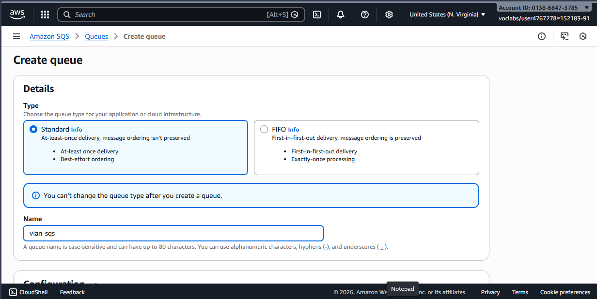Viewport: 597px width, 299px height.
Task: Open CloudShell in the footer bar
Action: [x=29, y=292]
